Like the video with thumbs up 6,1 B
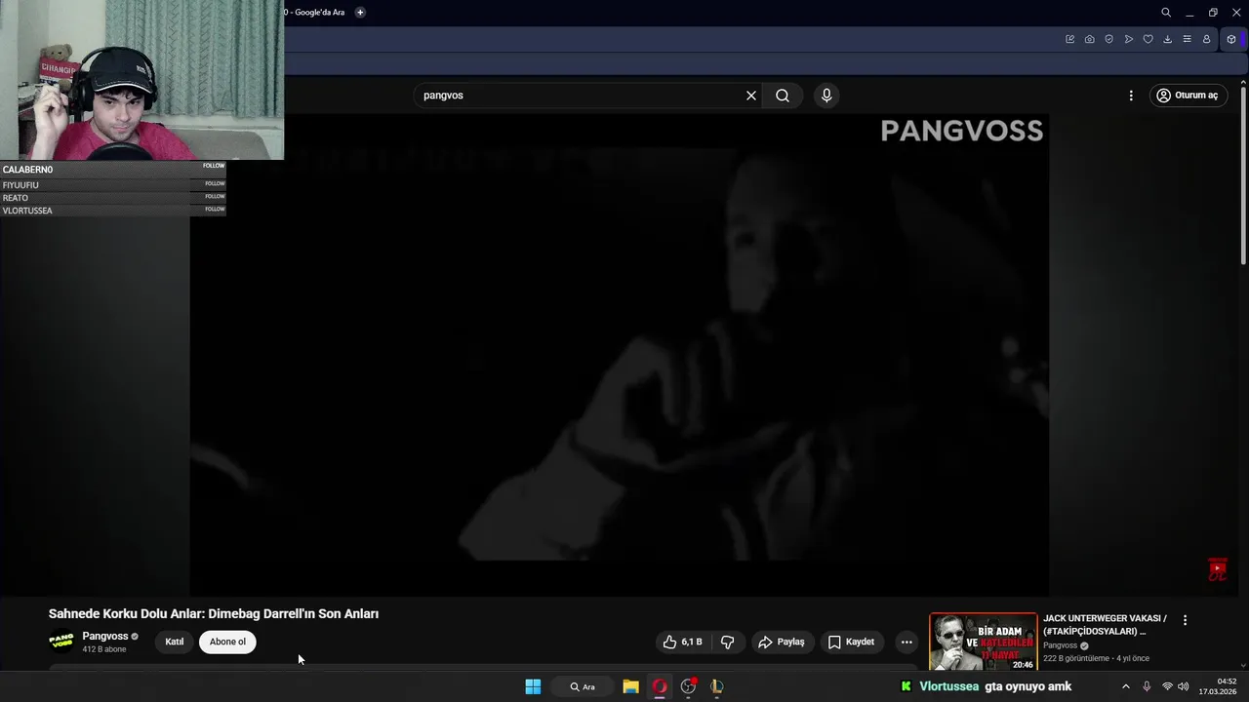Viewport: 1249px width, 702px height. tap(683, 642)
